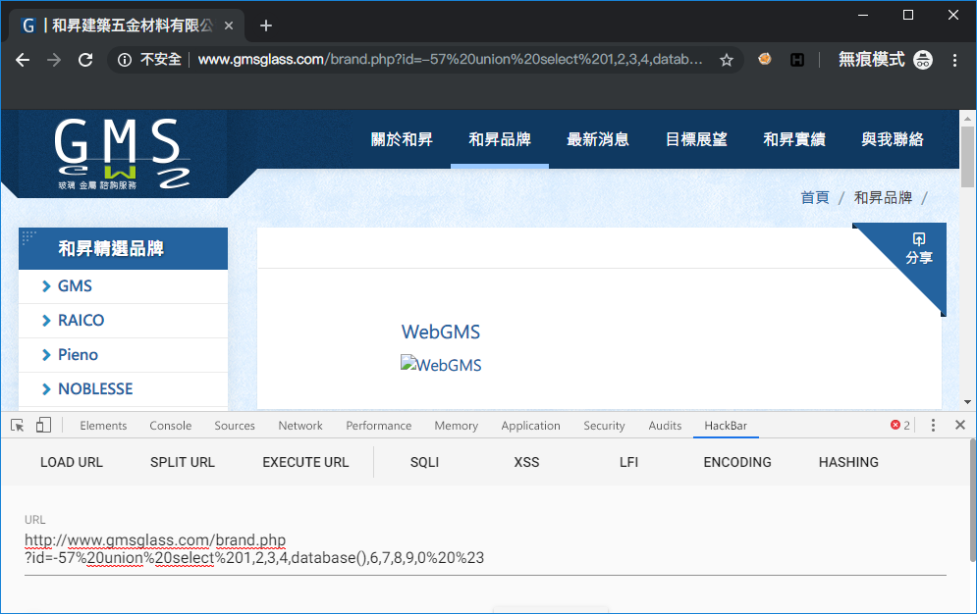
Task: Close the 和昇建築五金材料 browser tab
Action: click(x=229, y=26)
